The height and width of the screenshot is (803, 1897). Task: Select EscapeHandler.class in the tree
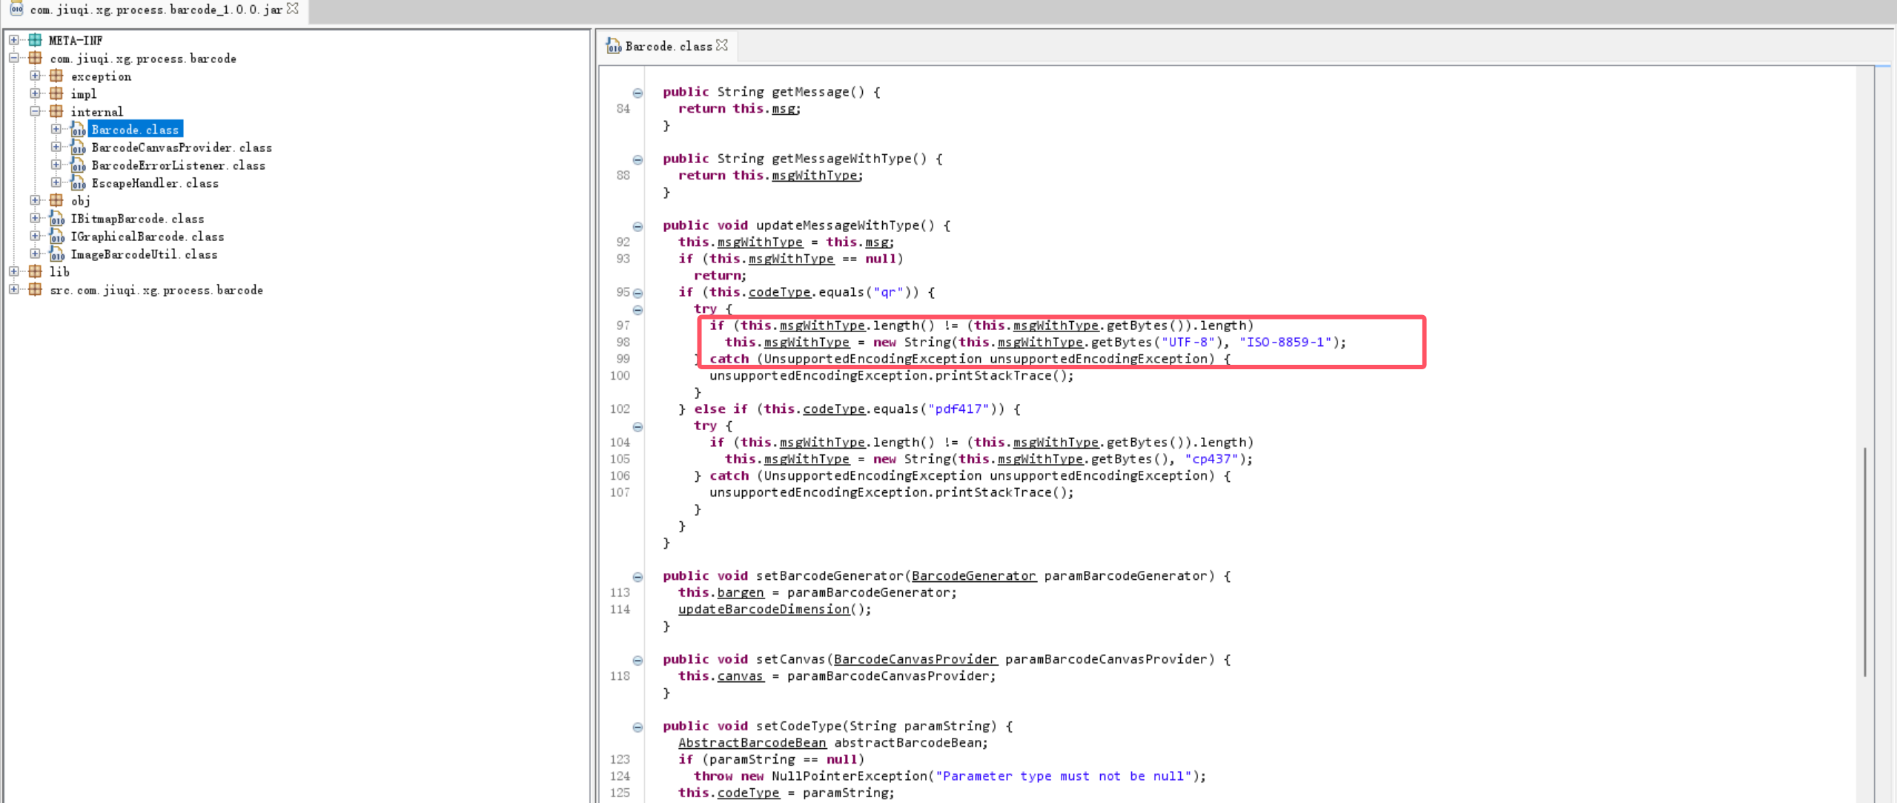click(x=155, y=183)
